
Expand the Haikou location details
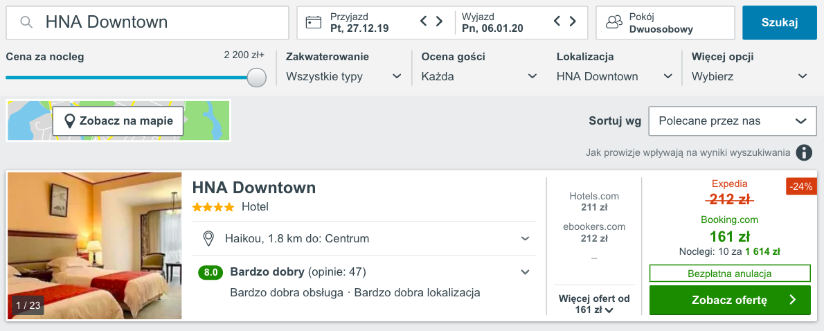coord(525,239)
